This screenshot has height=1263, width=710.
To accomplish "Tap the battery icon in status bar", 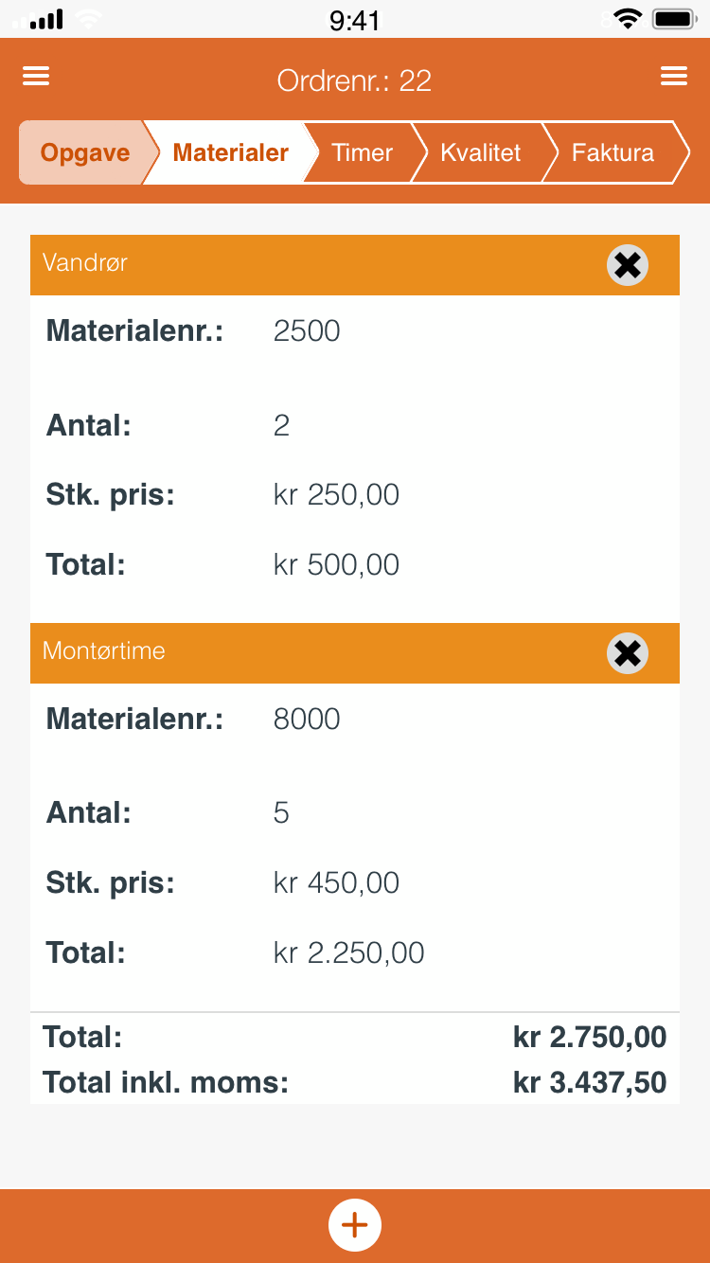I will click(x=674, y=19).
